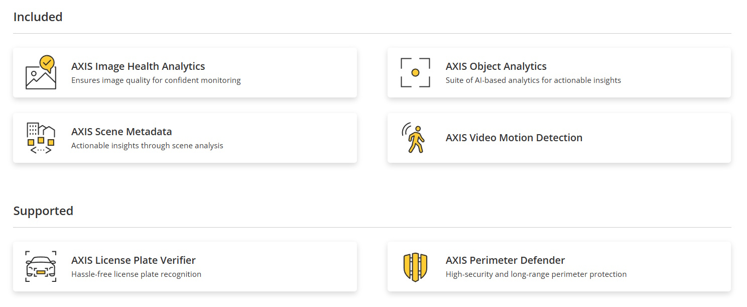The width and height of the screenshot is (747, 307).
Task: Click "Actionable insights through scene analysis" description
Action: point(147,146)
